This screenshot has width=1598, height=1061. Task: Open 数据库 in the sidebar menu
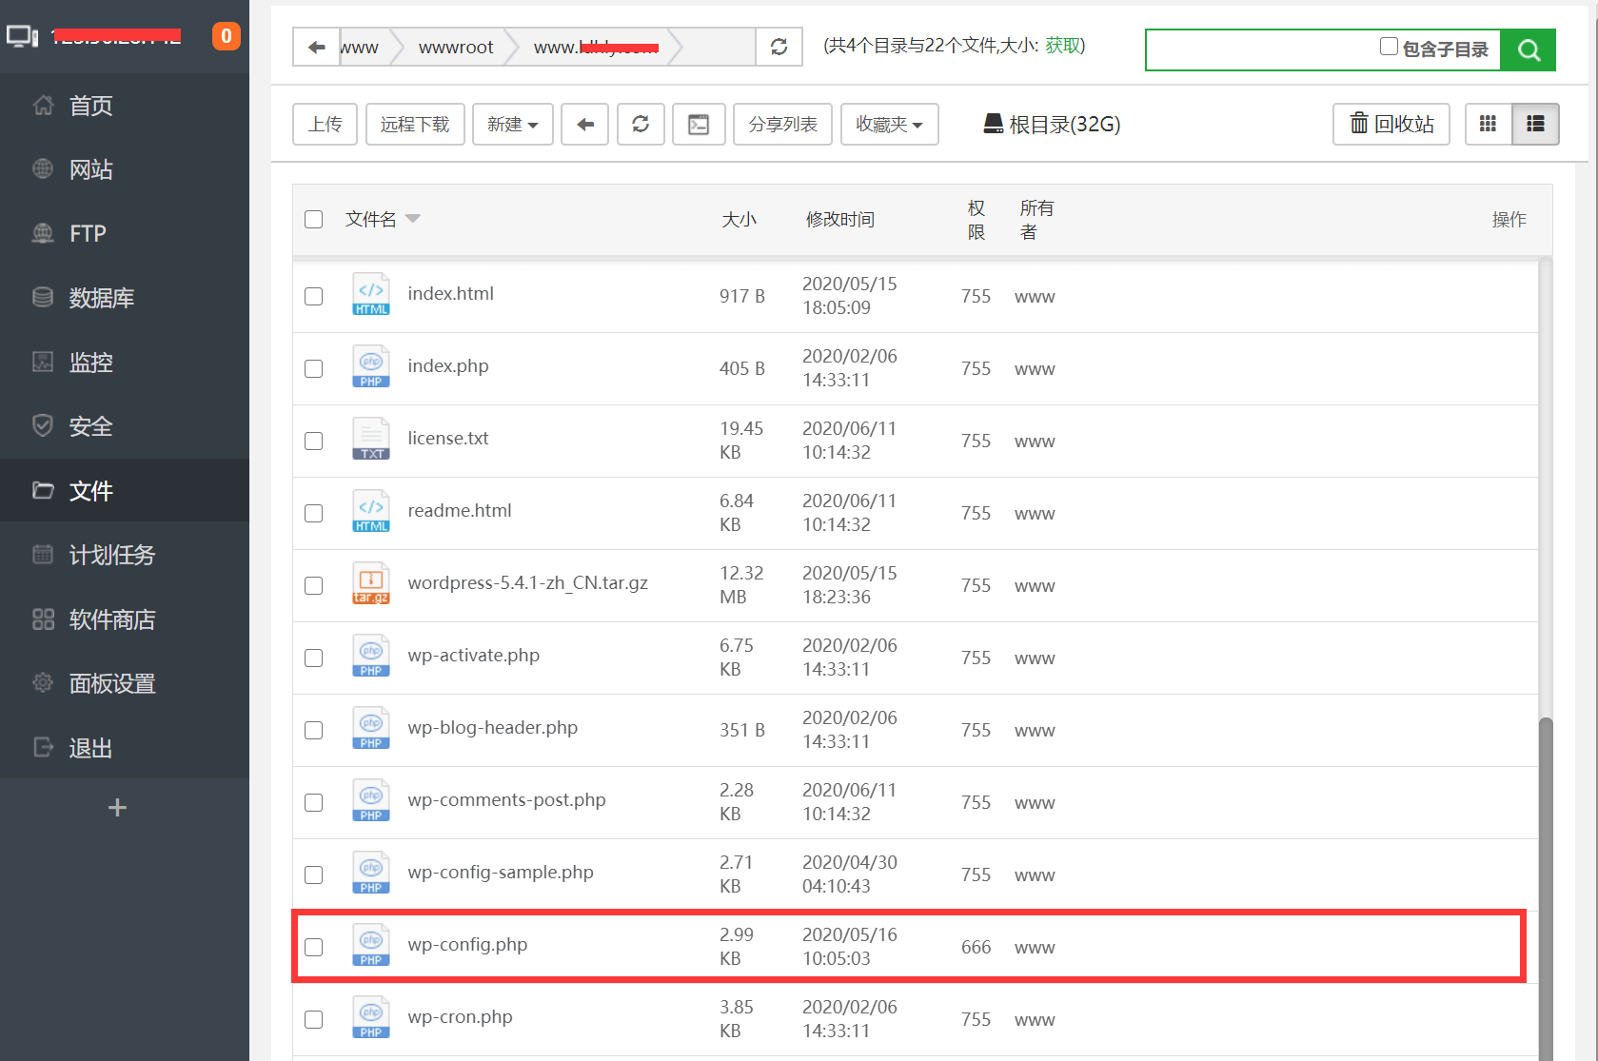click(x=101, y=298)
